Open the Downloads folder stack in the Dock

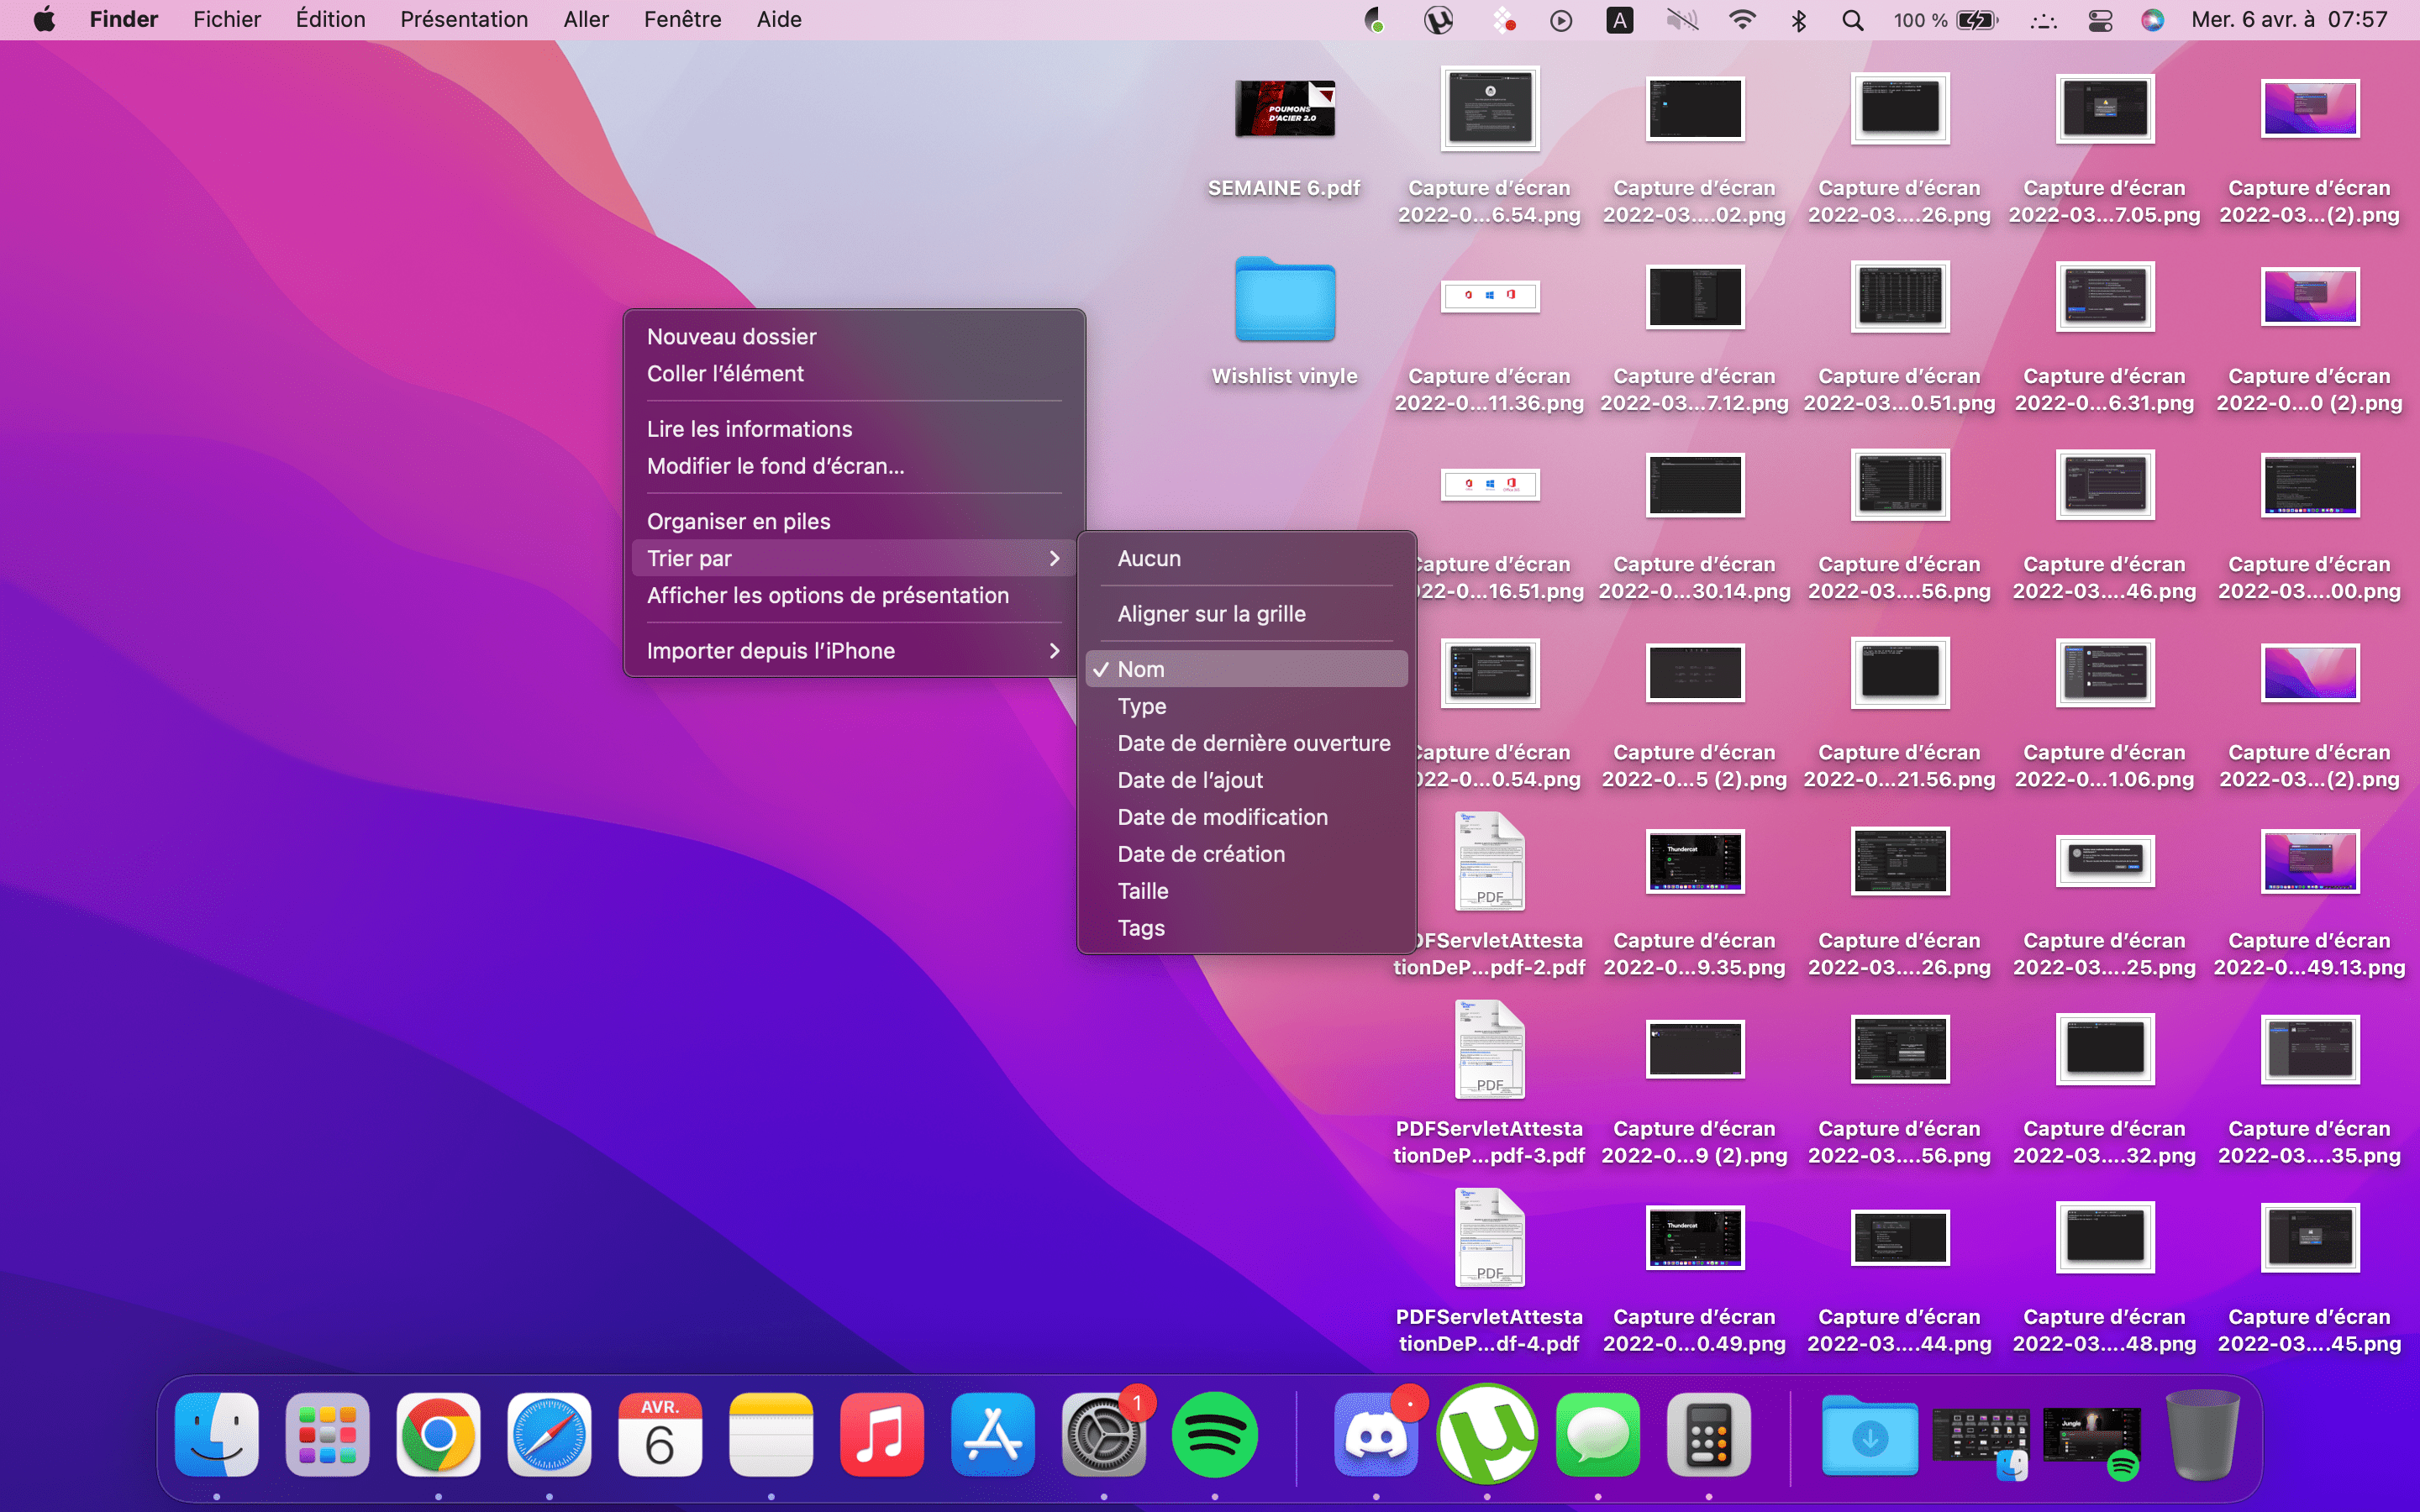click(1869, 1435)
